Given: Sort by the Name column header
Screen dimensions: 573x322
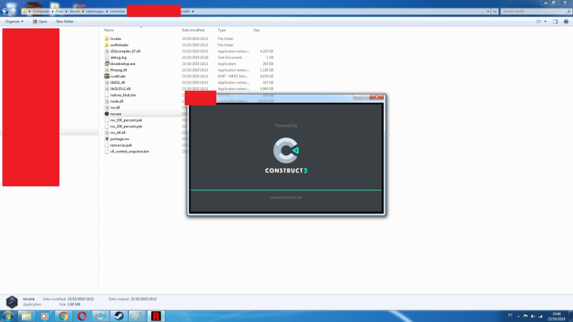Looking at the screenshot, I should point(109,30).
